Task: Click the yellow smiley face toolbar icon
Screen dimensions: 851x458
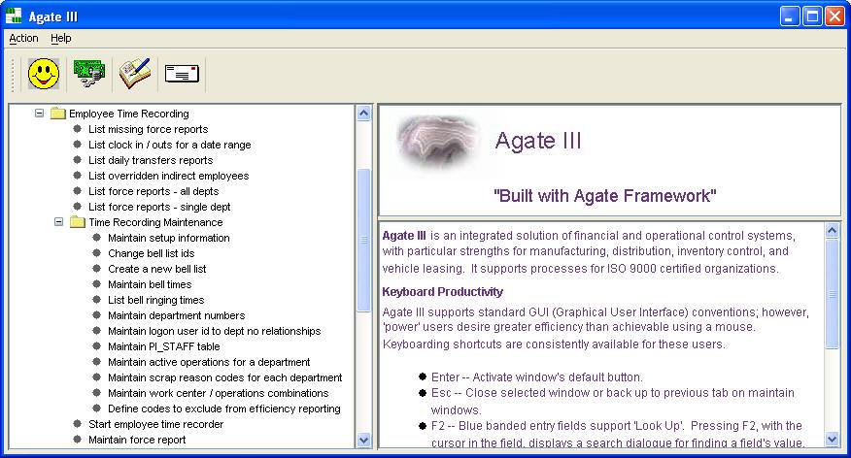Action: click(44, 74)
